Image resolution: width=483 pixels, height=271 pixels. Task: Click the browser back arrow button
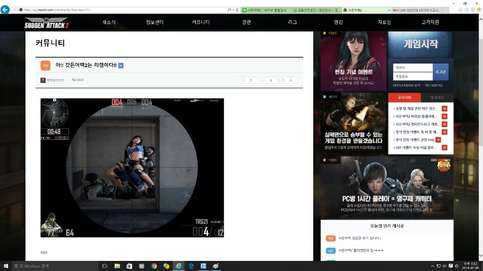point(5,9)
